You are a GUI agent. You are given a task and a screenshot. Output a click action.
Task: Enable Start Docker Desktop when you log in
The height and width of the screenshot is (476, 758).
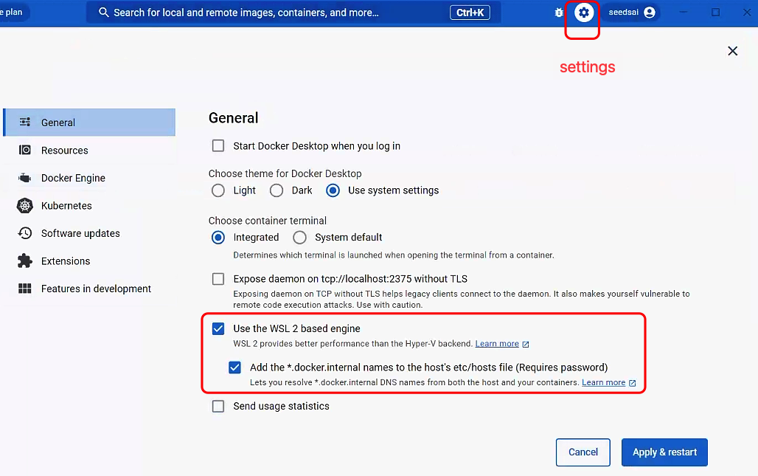point(218,145)
